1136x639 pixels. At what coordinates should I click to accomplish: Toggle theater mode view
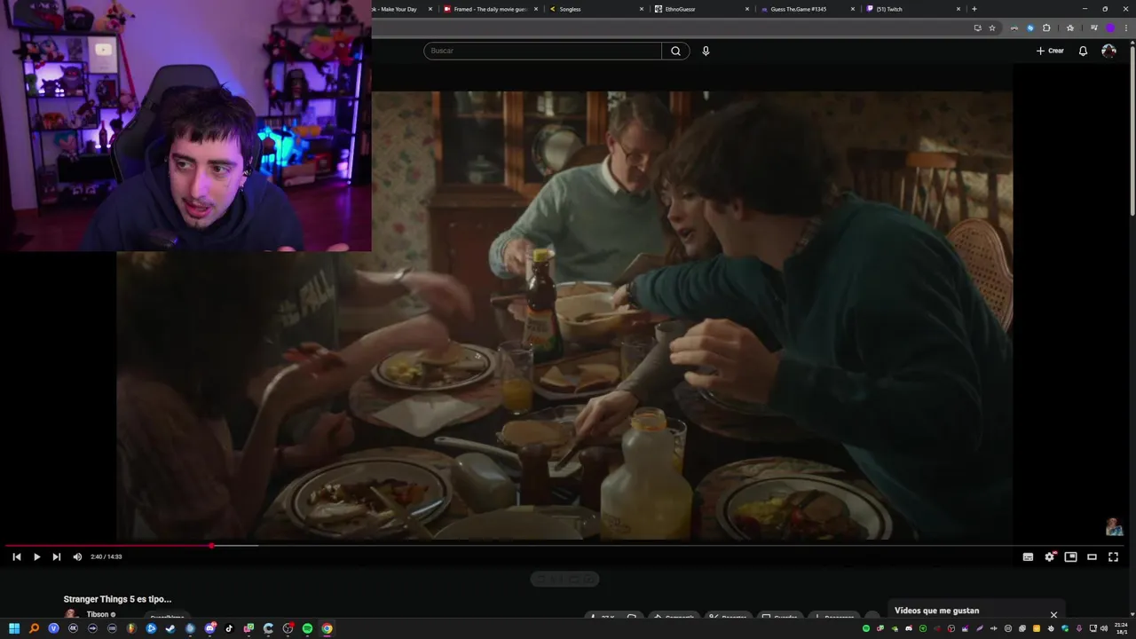tap(1092, 556)
